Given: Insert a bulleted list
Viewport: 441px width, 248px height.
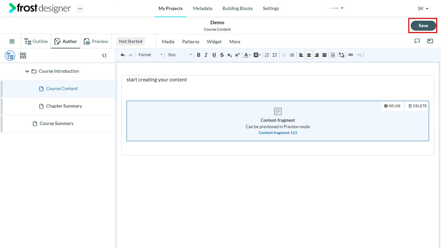Looking at the screenshot, I should click(275, 55).
